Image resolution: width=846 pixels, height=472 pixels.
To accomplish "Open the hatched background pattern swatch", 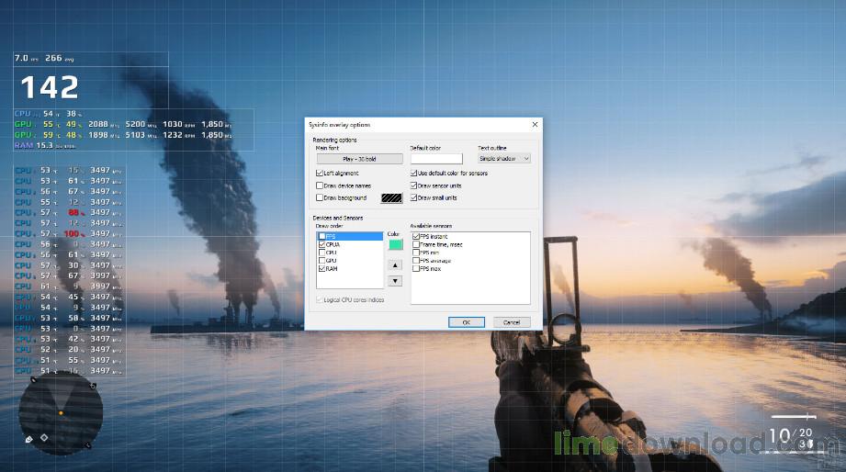I will pyautogui.click(x=392, y=197).
